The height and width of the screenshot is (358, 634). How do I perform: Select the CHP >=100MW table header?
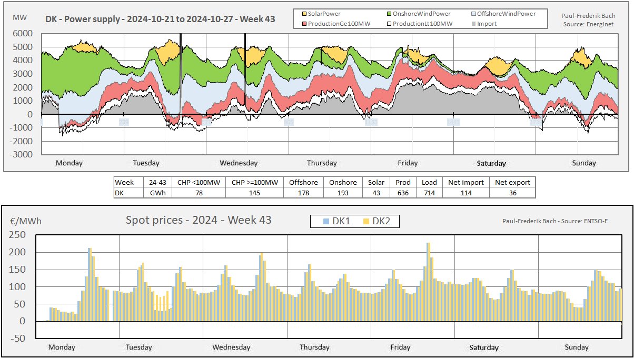pyautogui.click(x=255, y=182)
